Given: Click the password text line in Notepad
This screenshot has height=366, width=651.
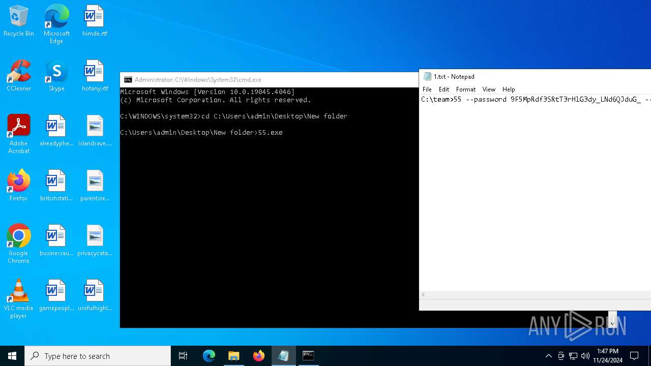Looking at the screenshot, I should point(536,100).
